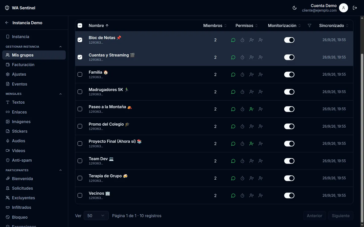The image size is (364, 227).
Task: Click the timer icon for Bloc de Notas
Action: point(242,40)
